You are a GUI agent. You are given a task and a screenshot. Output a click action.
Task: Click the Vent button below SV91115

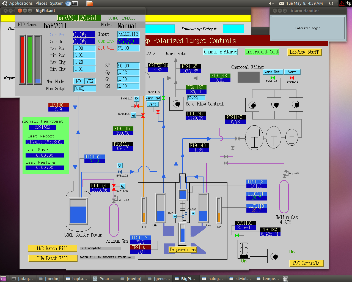[x=152, y=104]
